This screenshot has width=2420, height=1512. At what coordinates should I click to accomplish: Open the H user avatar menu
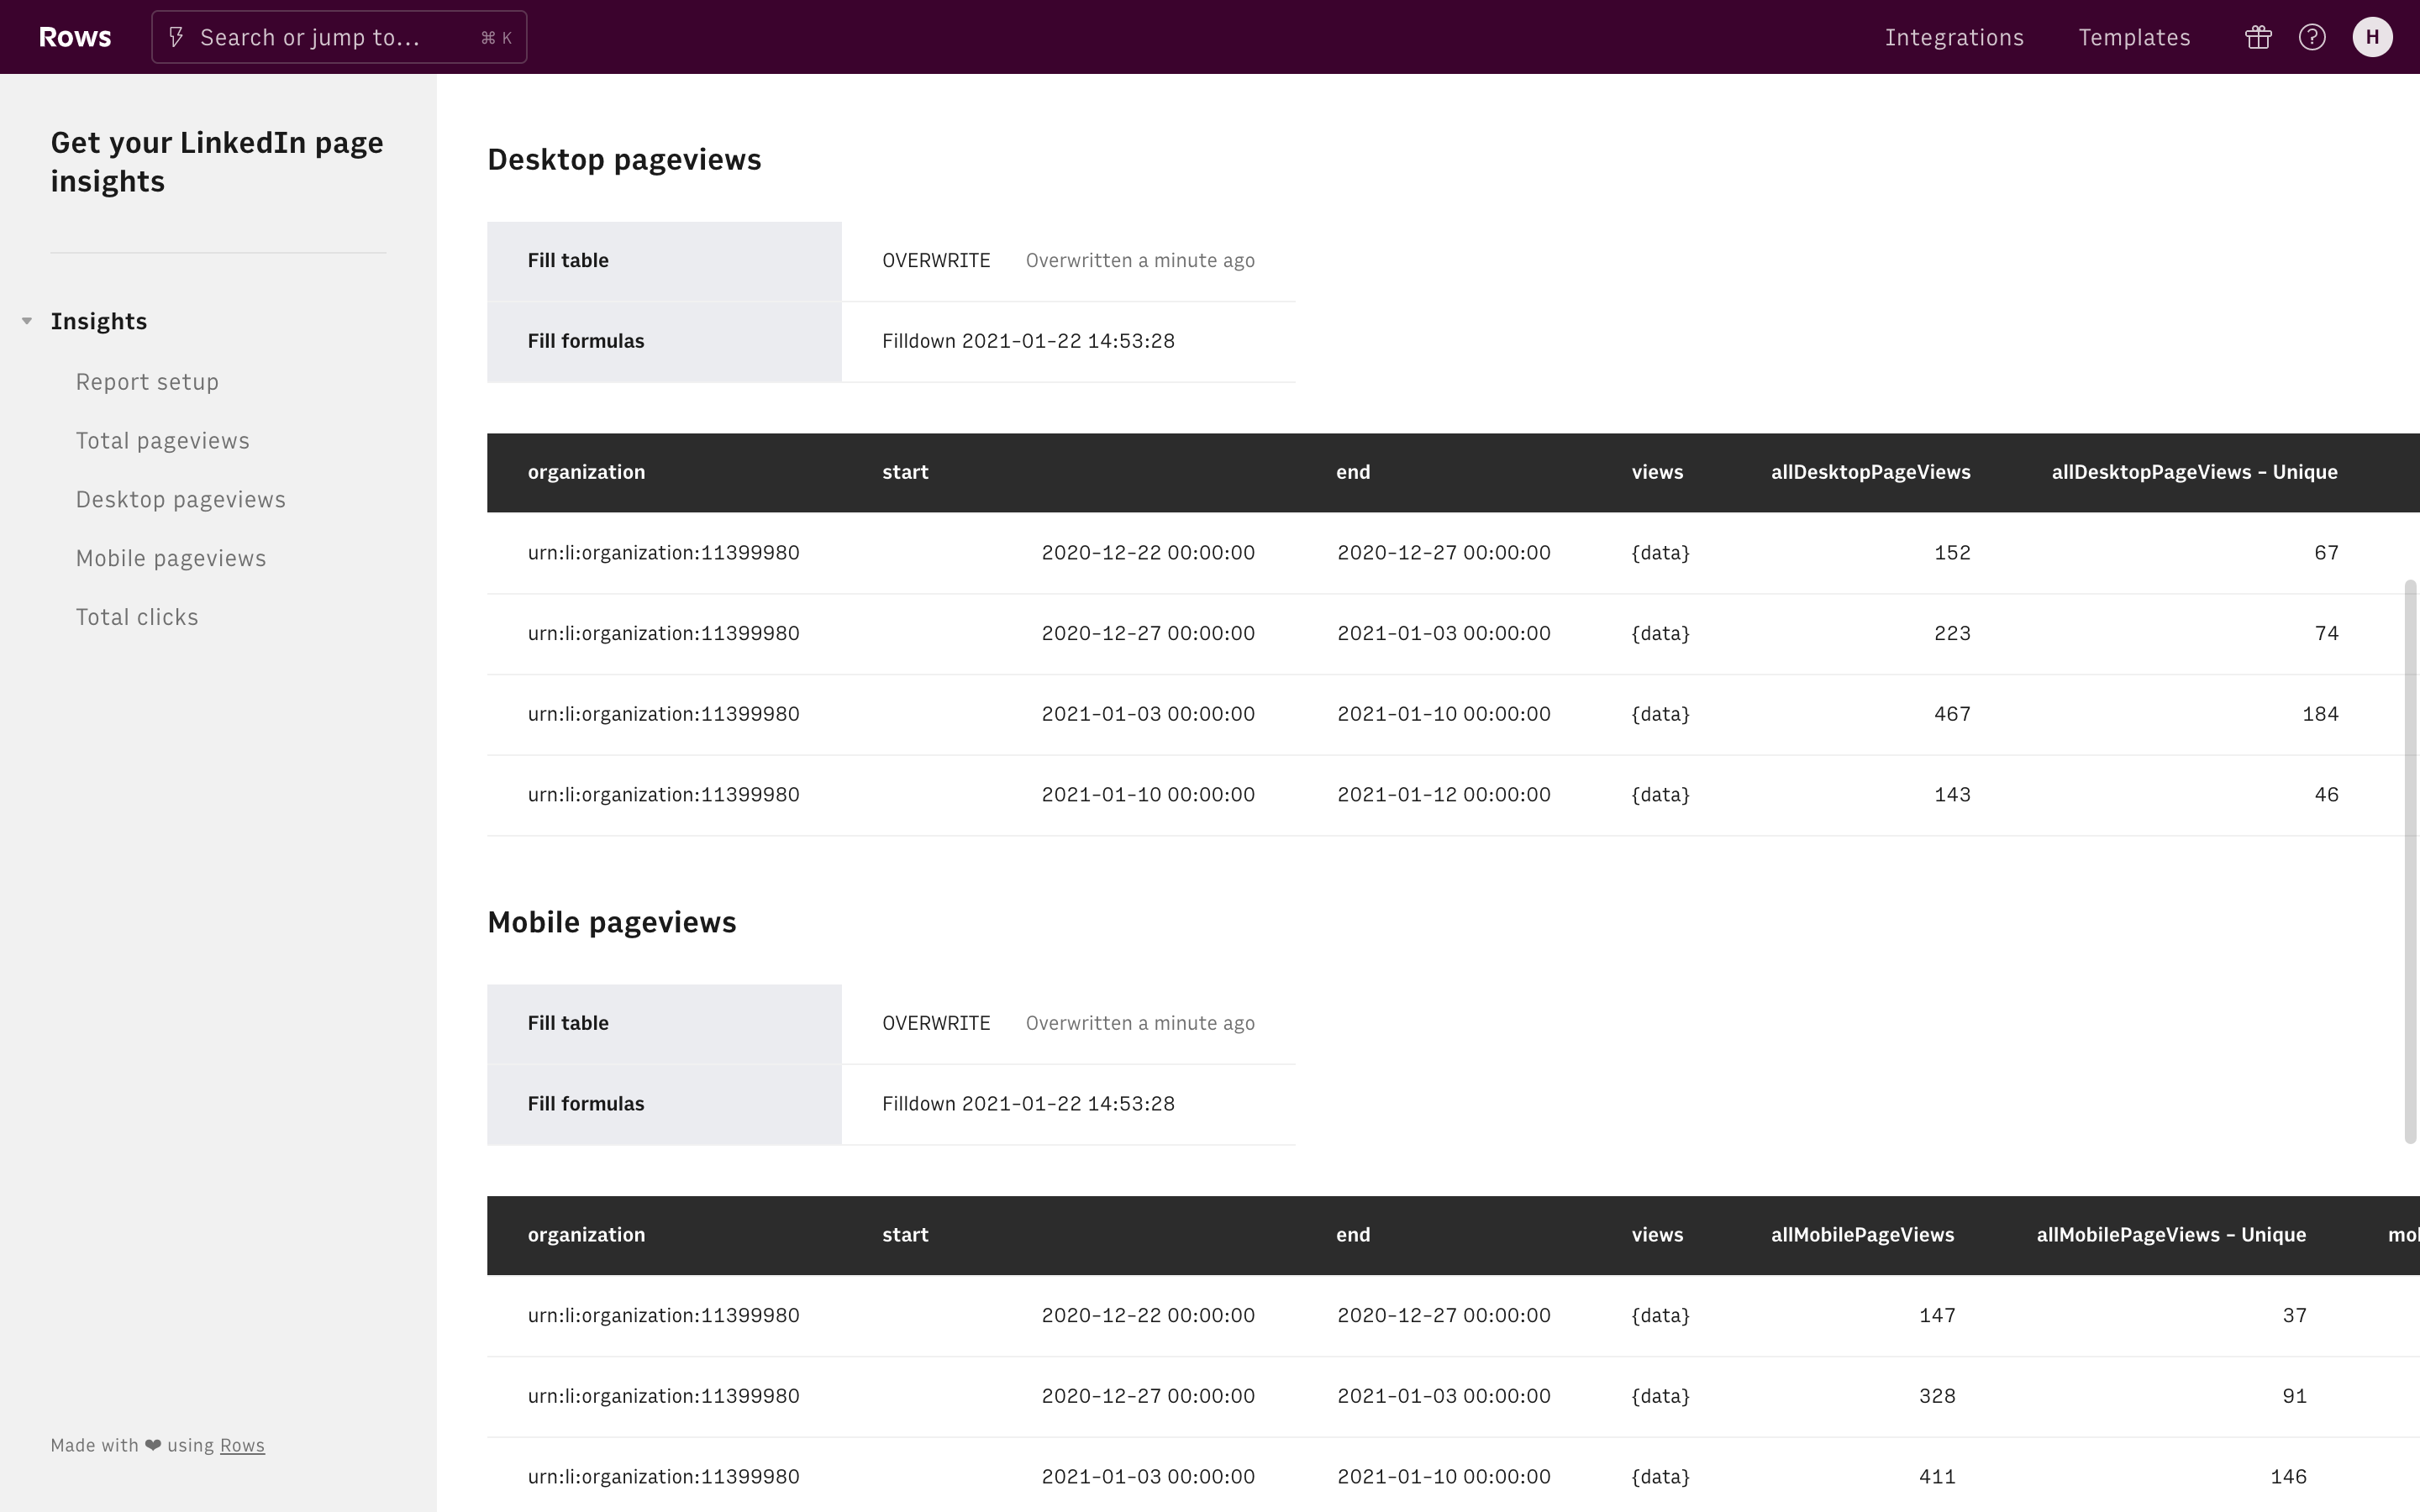pyautogui.click(x=2372, y=37)
